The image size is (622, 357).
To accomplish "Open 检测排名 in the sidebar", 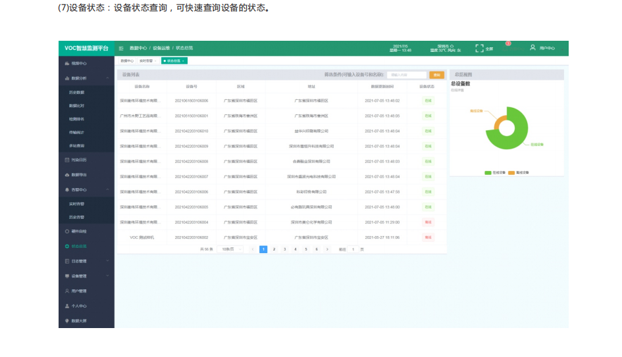I will [77, 119].
